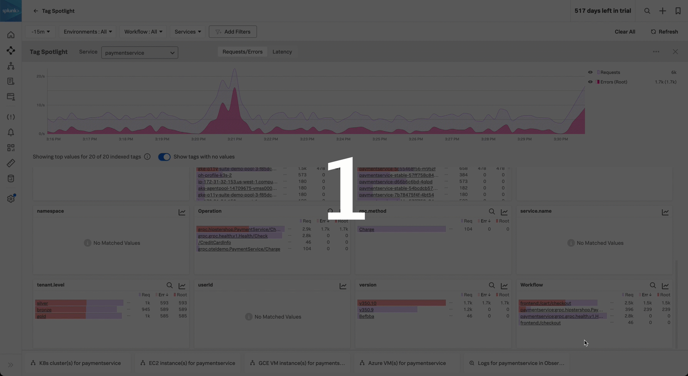Open the search icon in top bar
688x376 pixels.
tap(647, 11)
